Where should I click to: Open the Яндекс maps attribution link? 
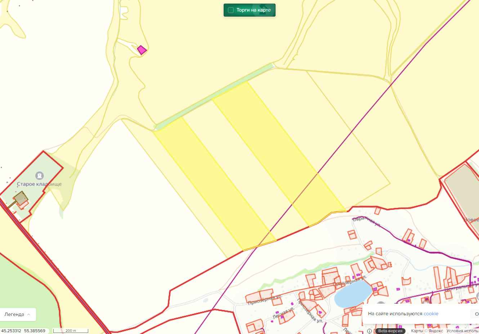pyautogui.click(x=436, y=331)
